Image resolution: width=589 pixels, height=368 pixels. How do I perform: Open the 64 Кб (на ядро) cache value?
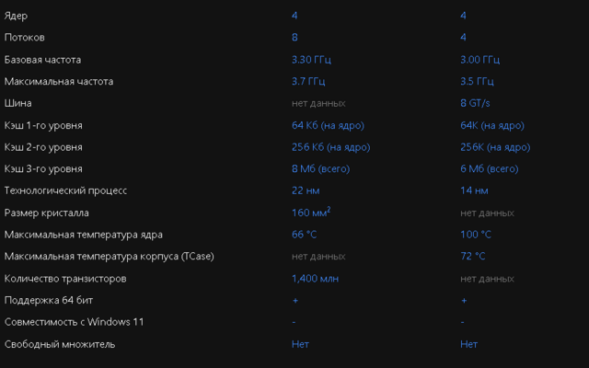(327, 125)
